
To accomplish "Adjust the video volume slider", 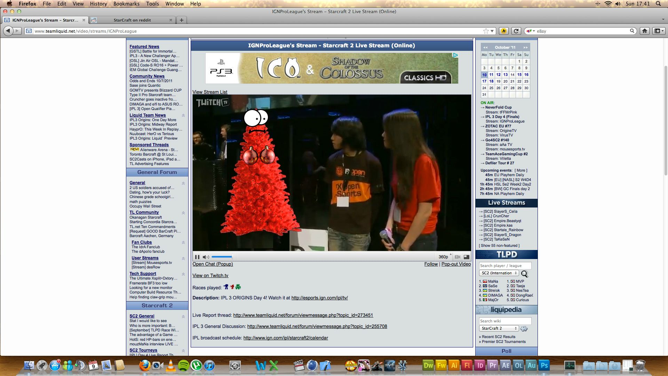I will click(x=222, y=257).
